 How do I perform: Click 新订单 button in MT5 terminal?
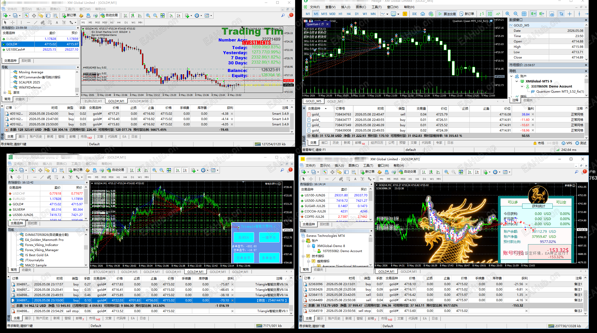(x=467, y=14)
